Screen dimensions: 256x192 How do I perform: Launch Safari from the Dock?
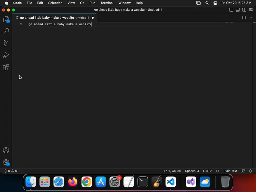(x=59, y=182)
